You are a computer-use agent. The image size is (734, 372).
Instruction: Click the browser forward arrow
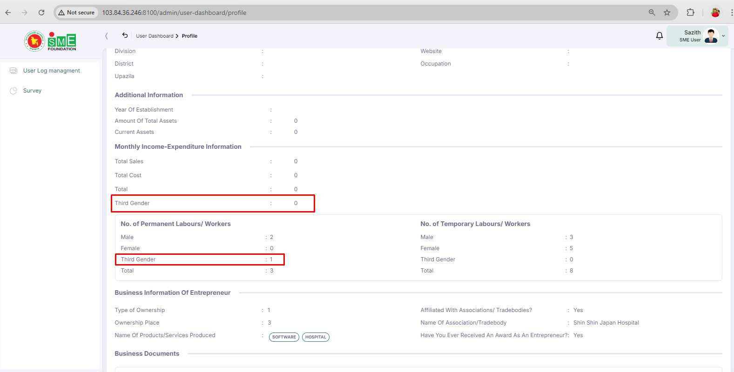[25, 13]
